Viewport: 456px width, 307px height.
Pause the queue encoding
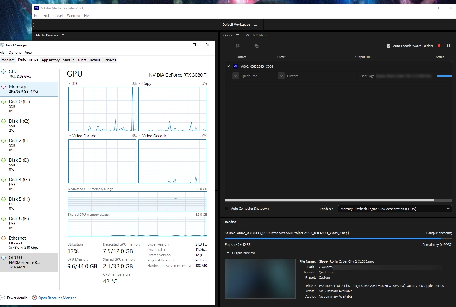(x=449, y=46)
